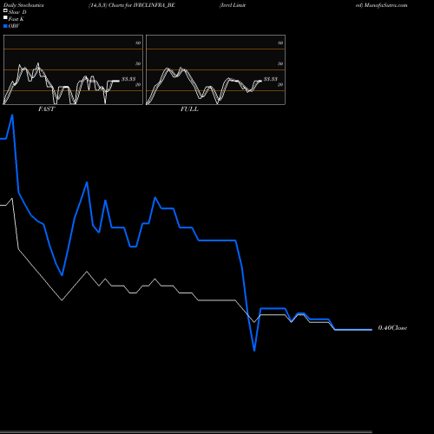Click the 33.33 value in FULL chart
Viewport: 434px width, 434px height.
tap(271, 79)
